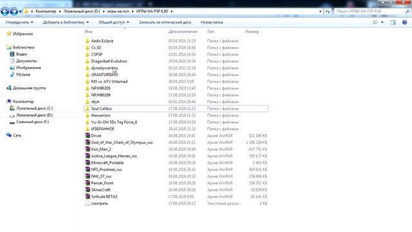Image resolution: width=412 pixels, height=232 pixels.
Task: Select God_of_War_Chain_of_Olympus_rus archive
Action: 122,142
